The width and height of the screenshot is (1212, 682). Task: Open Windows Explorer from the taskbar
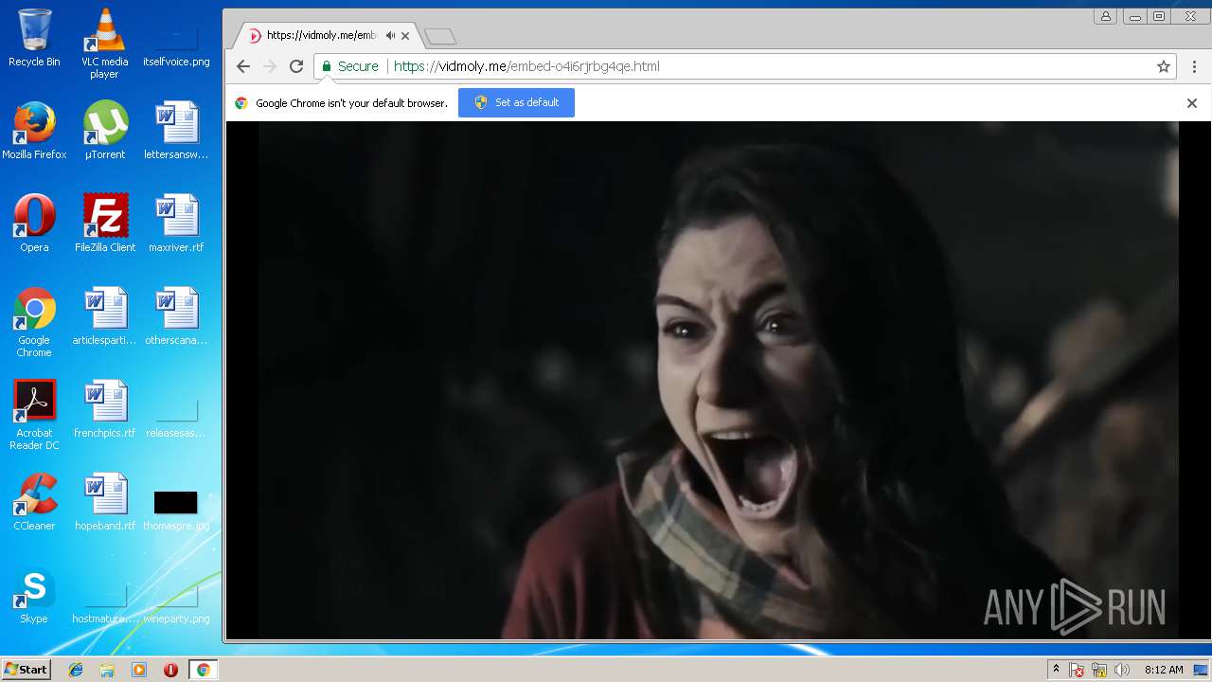107,670
